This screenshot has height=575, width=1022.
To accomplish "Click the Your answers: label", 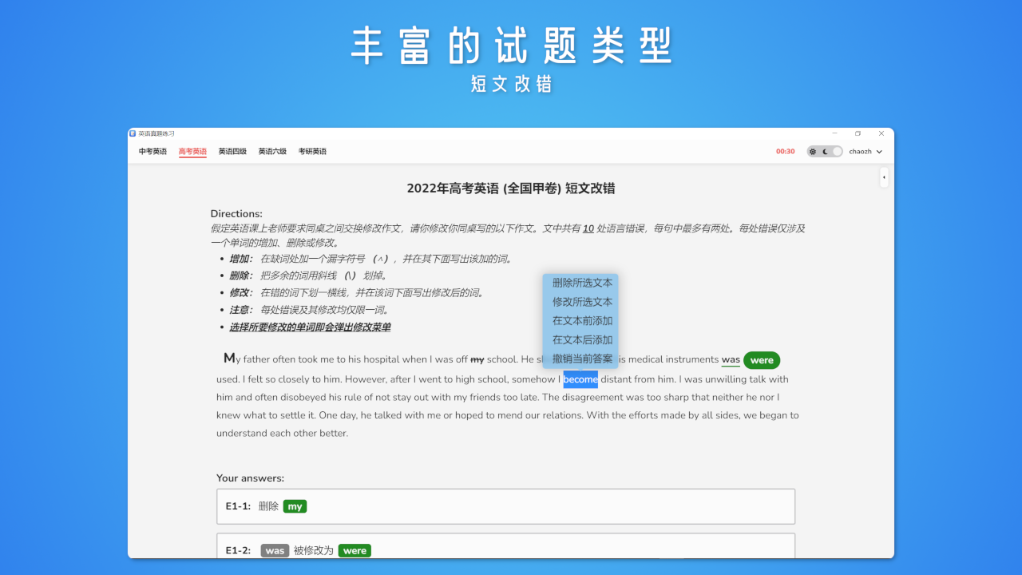I will (x=250, y=478).
